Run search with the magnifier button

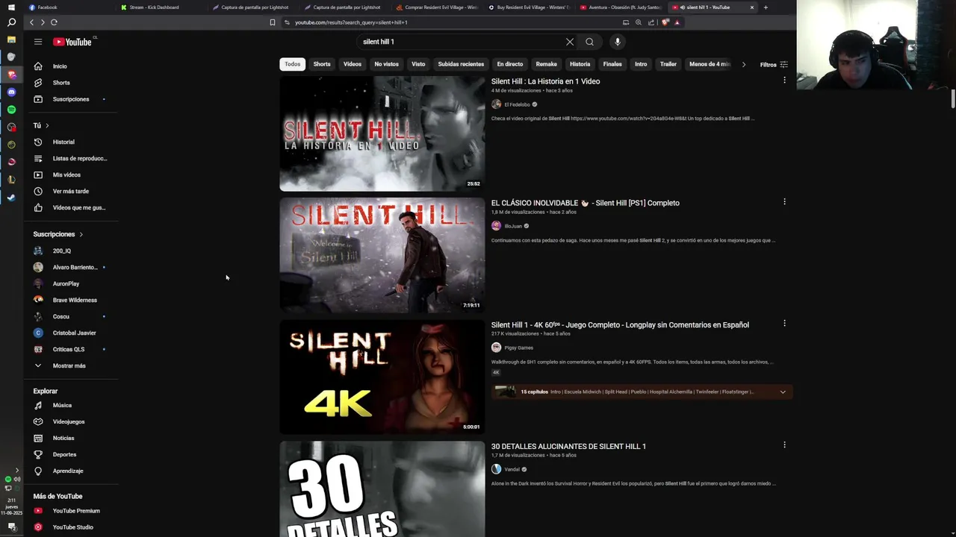[589, 42]
